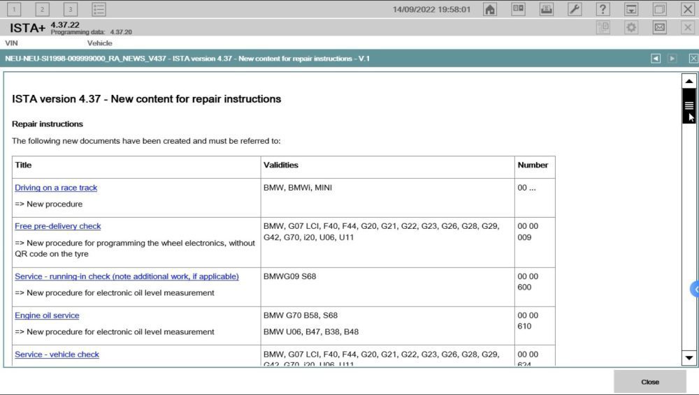699x395 pixels.
Task: Click the Close button
Action: pos(650,382)
